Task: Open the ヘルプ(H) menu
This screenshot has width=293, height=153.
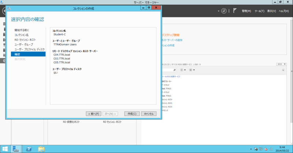Action: [x=283, y=11]
